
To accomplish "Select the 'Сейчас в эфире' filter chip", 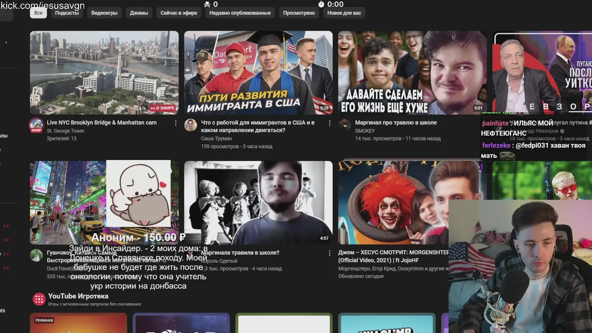I will (179, 13).
